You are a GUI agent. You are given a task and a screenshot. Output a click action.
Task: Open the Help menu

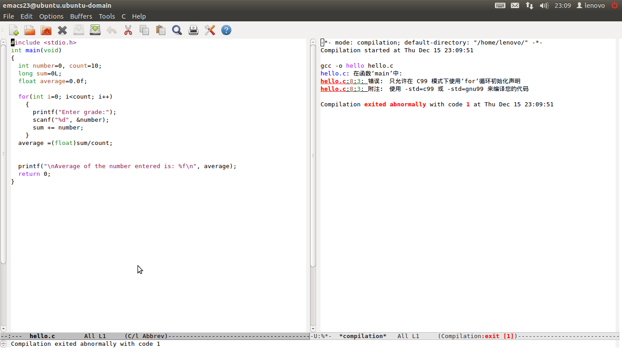[139, 16]
